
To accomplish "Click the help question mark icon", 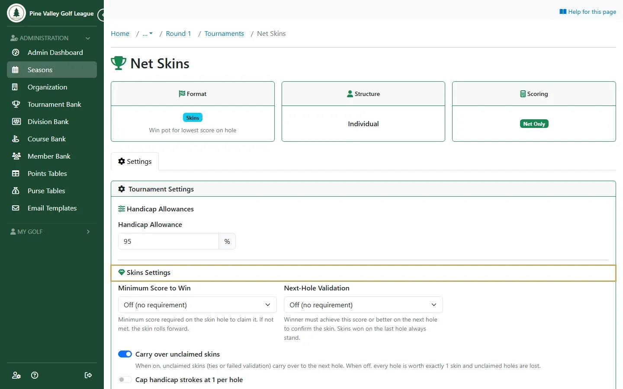I will click(x=35, y=375).
